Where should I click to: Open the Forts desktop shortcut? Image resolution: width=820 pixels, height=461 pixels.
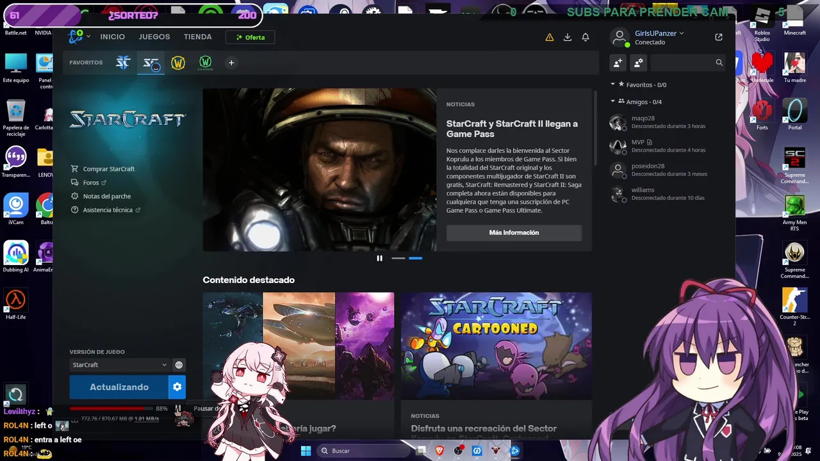click(x=762, y=114)
